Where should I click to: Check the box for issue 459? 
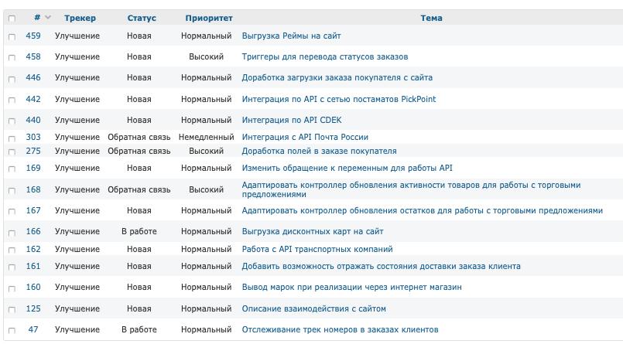[x=12, y=36]
